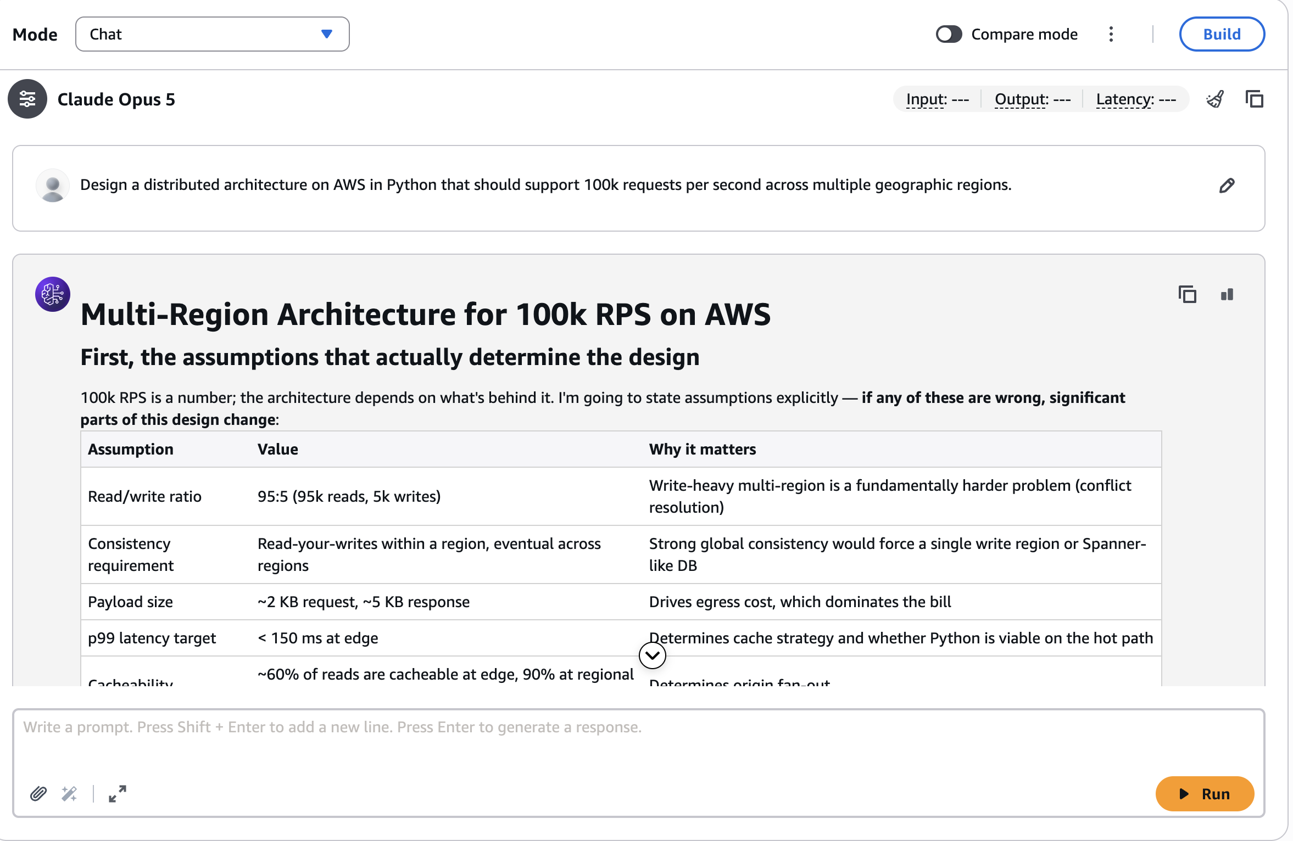This screenshot has width=1293, height=841.
Task: View response metrics bar chart icon
Action: (1227, 294)
